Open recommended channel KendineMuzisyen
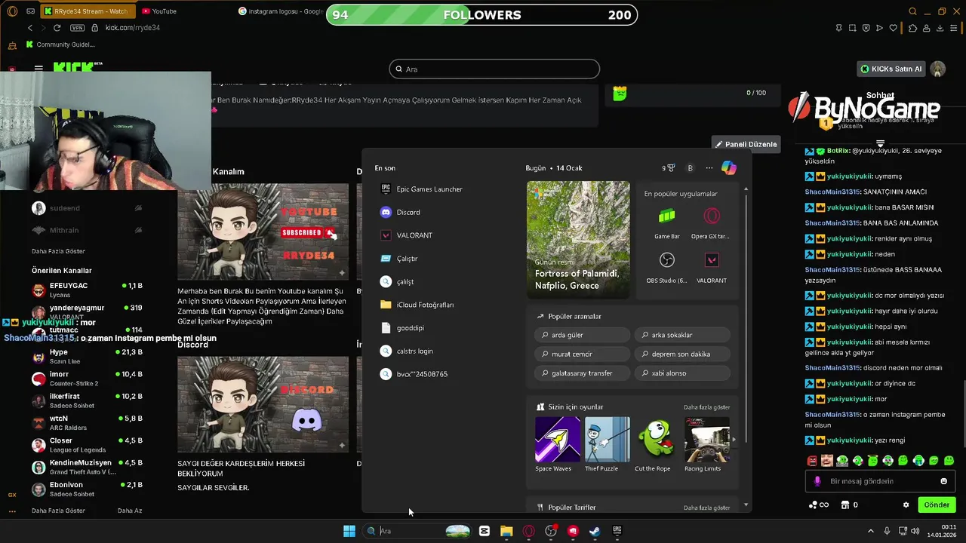The width and height of the screenshot is (966, 543). (x=87, y=467)
